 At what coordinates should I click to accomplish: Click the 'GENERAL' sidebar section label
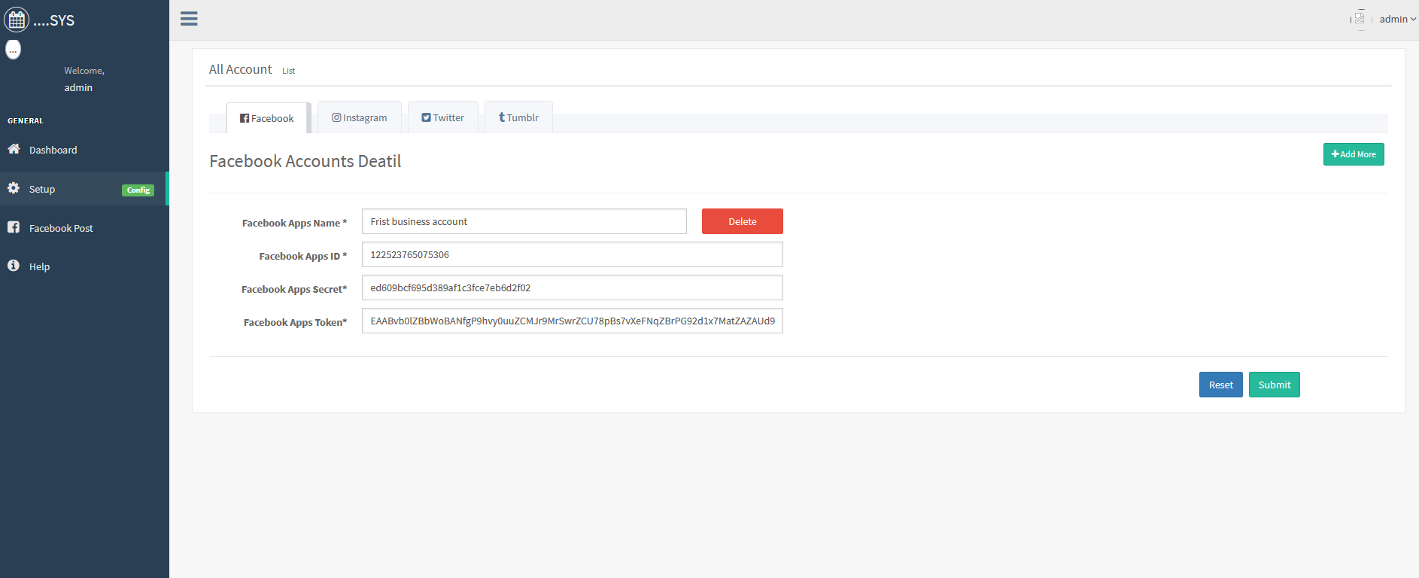pyautogui.click(x=26, y=120)
